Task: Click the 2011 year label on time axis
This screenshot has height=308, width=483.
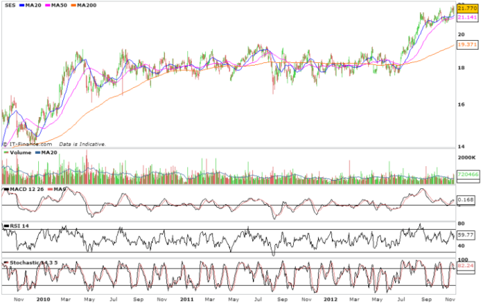Action: pos(186,299)
